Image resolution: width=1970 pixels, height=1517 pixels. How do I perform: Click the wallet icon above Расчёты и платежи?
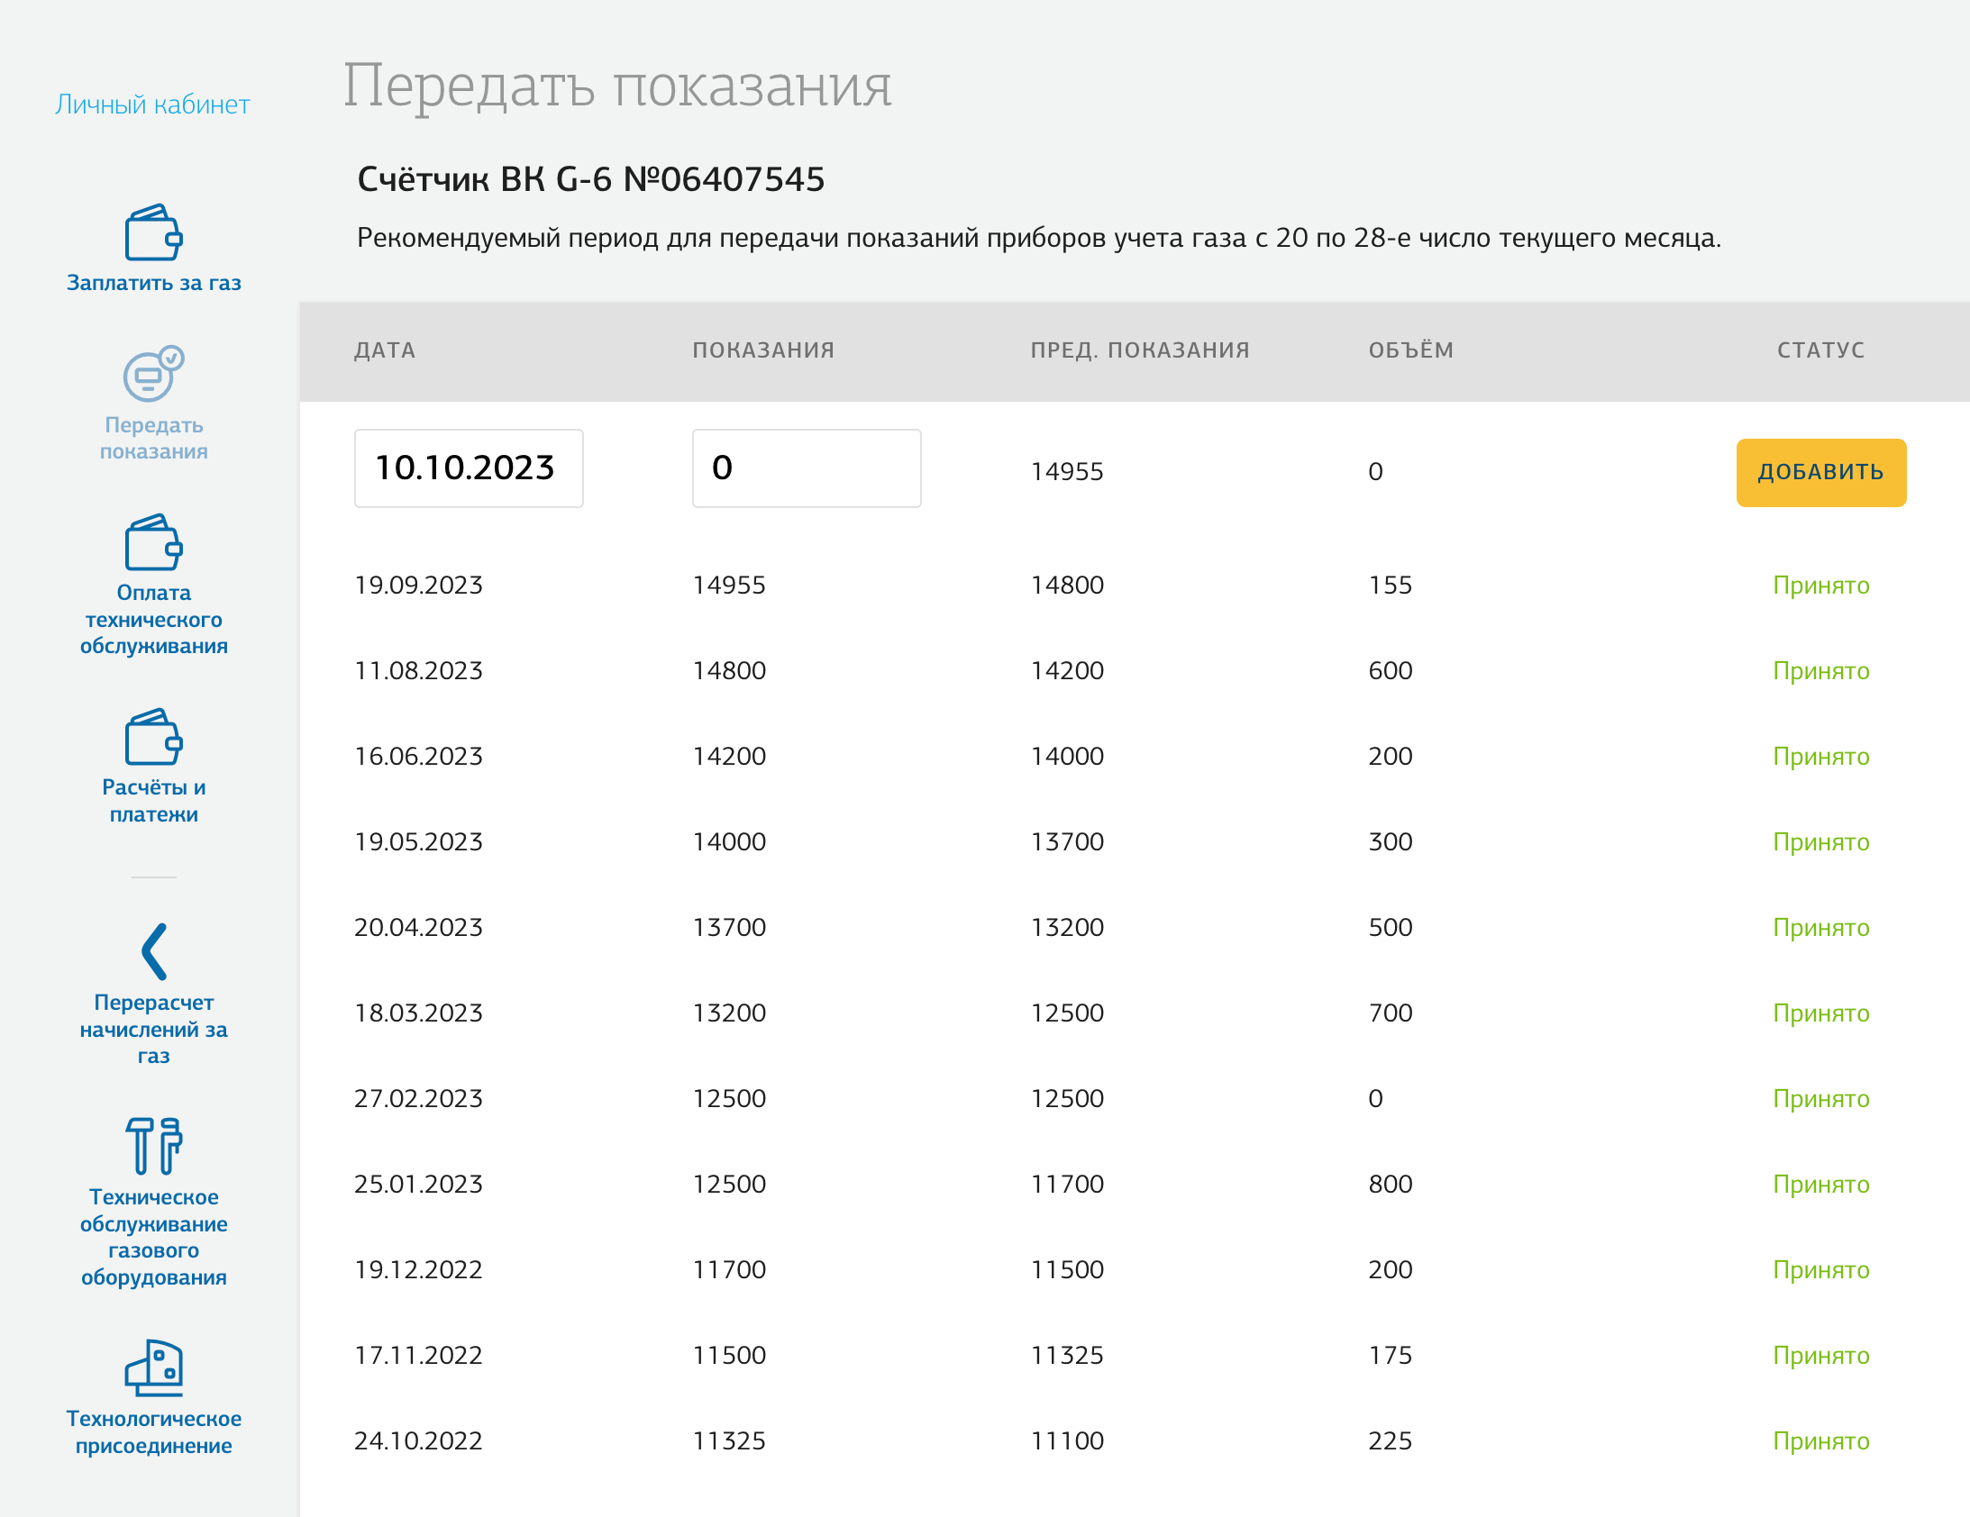point(153,737)
